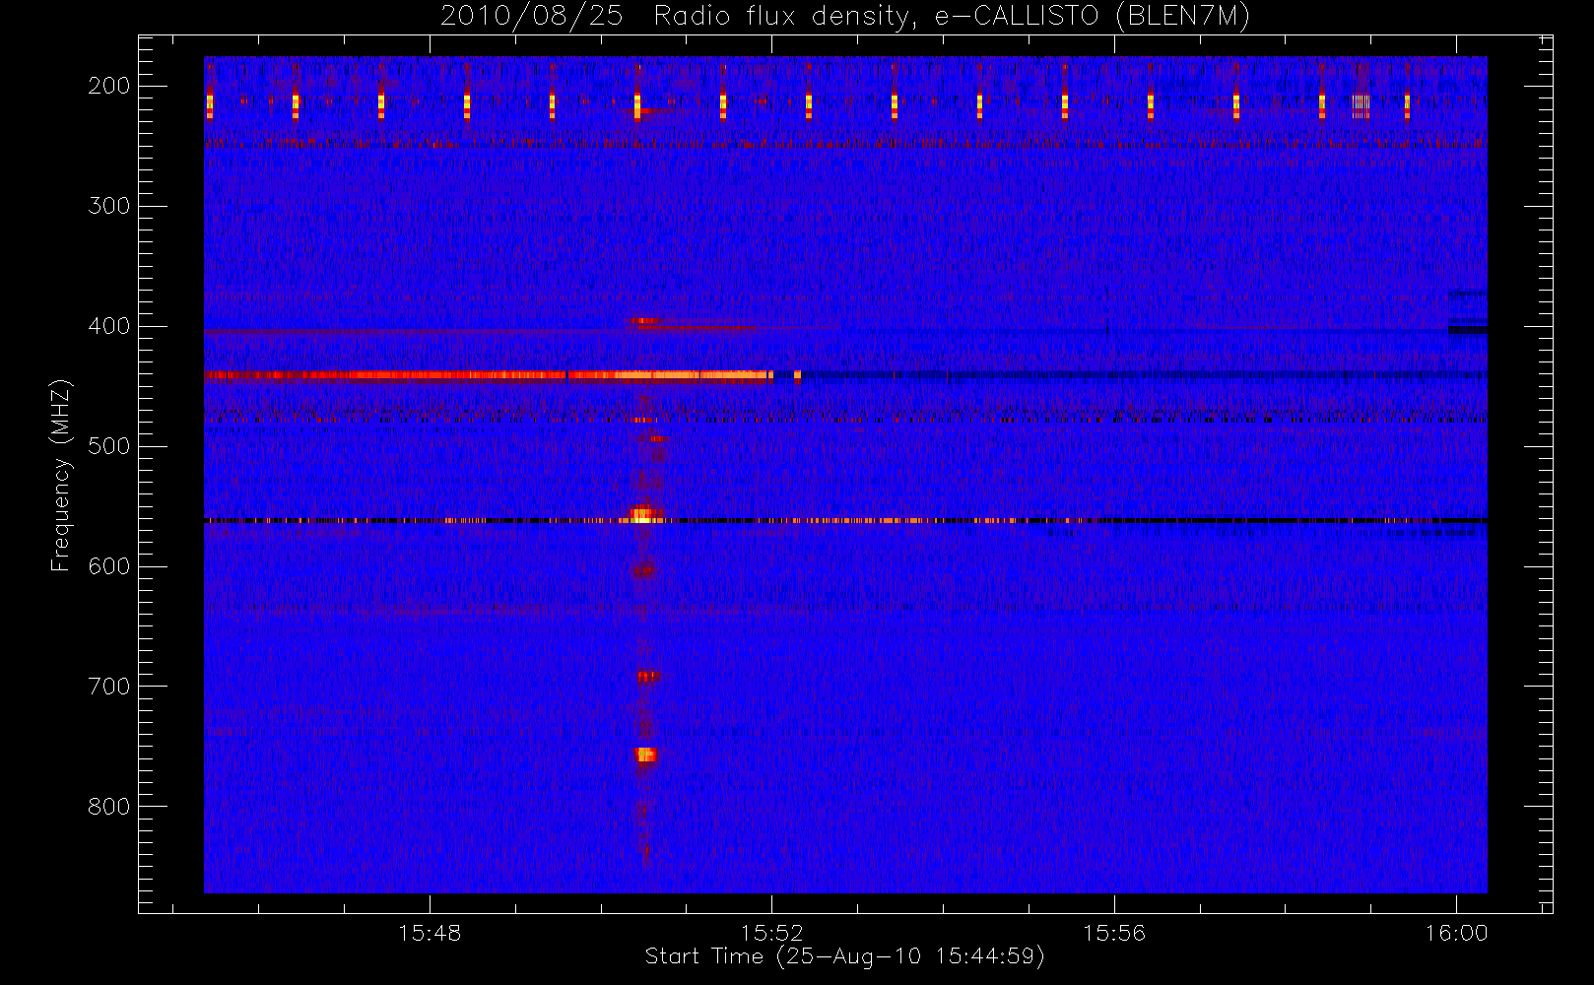The height and width of the screenshot is (985, 1594).
Task: Click the 600 frequency tick label
Action: [x=108, y=566]
